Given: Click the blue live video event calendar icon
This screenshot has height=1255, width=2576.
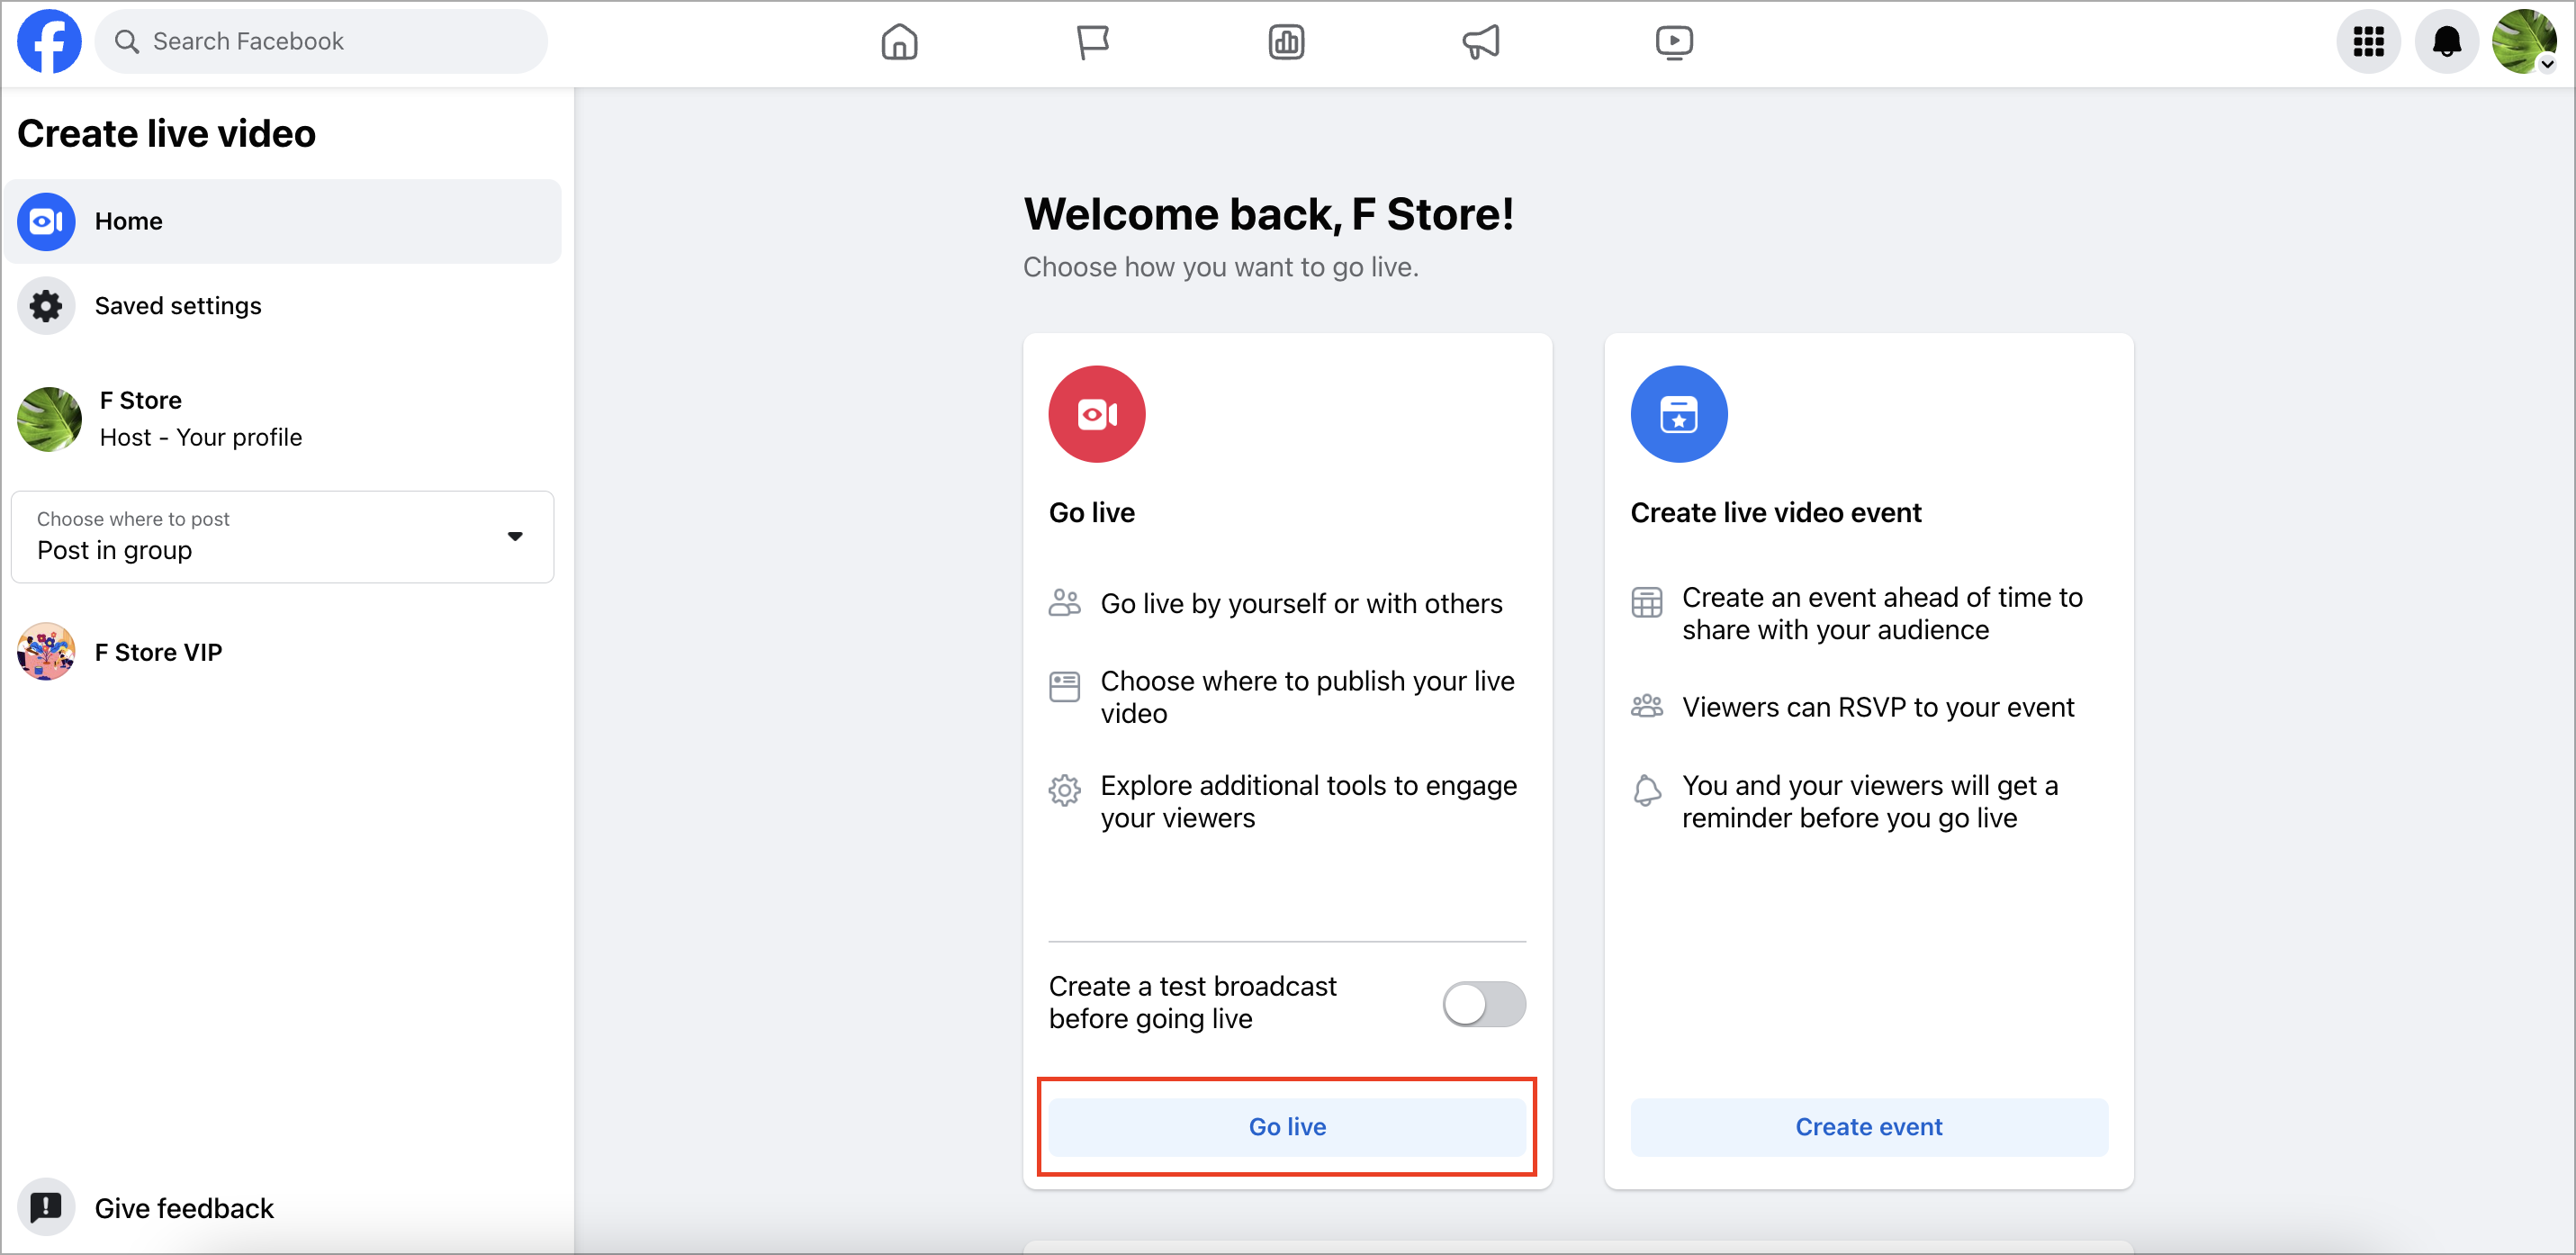Looking at the screenshot, I should pos(1678,414).
